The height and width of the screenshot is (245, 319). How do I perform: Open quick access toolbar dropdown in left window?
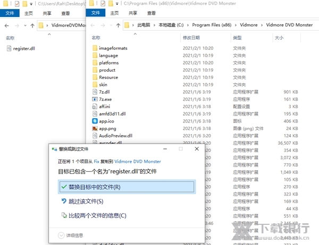pos(31,4)
